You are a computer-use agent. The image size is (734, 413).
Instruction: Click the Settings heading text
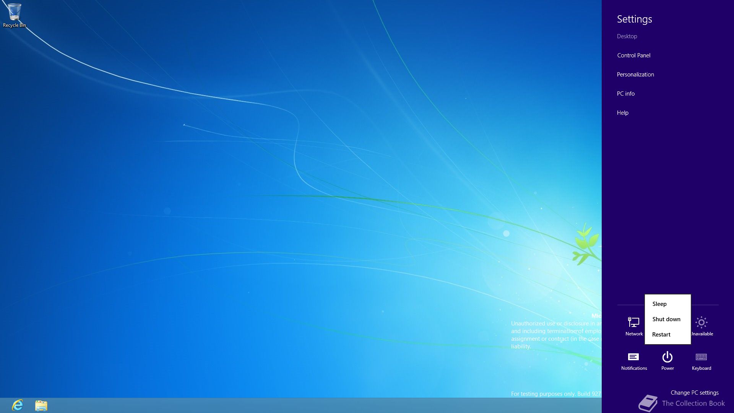[634, 19]
